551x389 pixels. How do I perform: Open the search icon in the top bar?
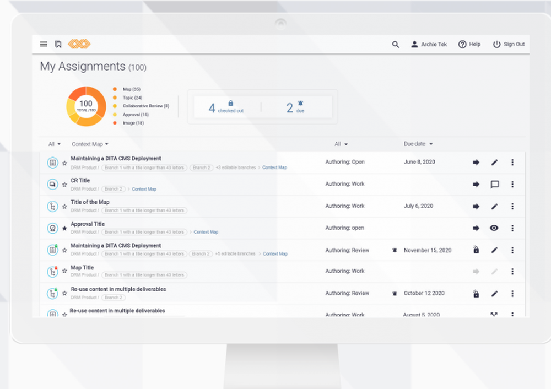396,44
